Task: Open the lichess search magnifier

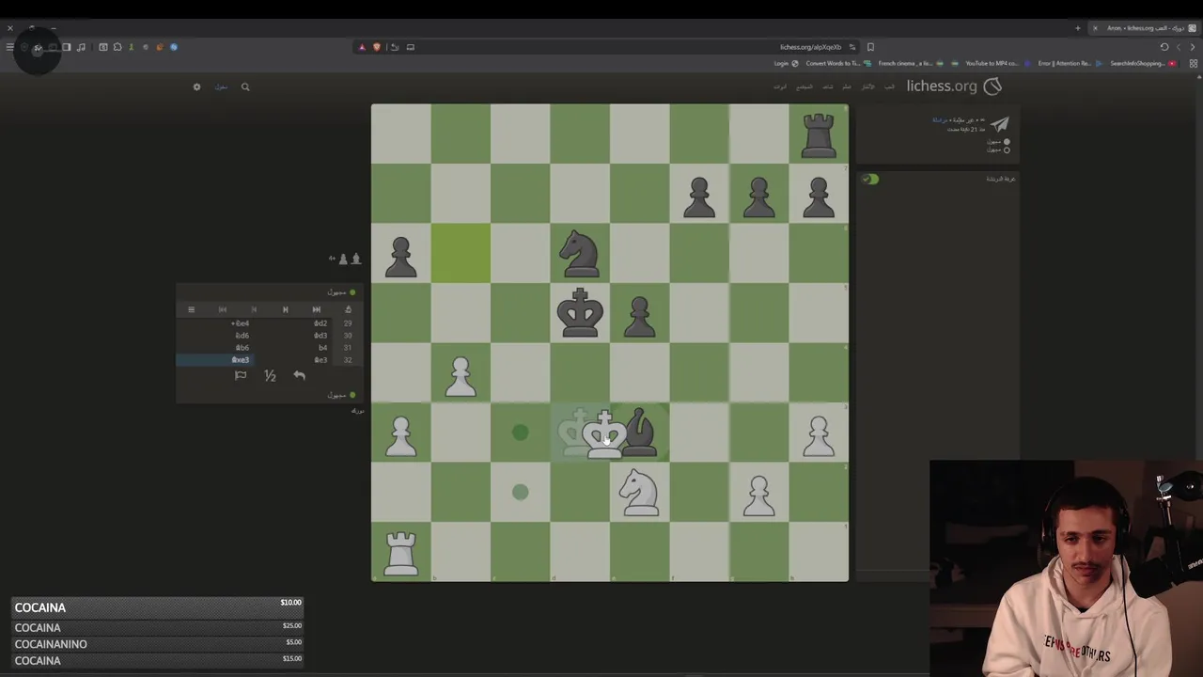Action: coord(245,87)
